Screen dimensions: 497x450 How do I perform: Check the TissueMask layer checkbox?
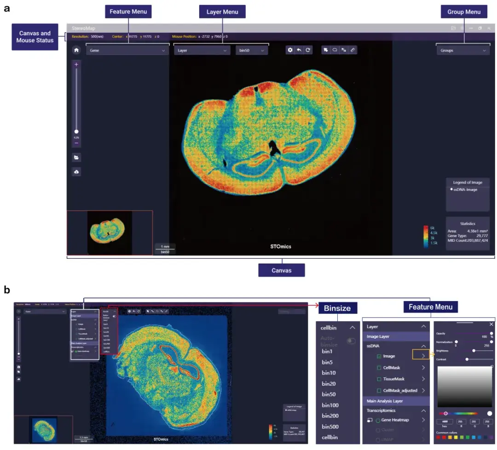[379, 379]
